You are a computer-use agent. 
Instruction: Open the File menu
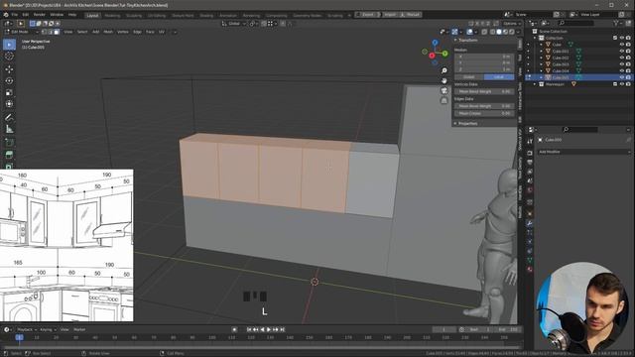tap(15, 15)
